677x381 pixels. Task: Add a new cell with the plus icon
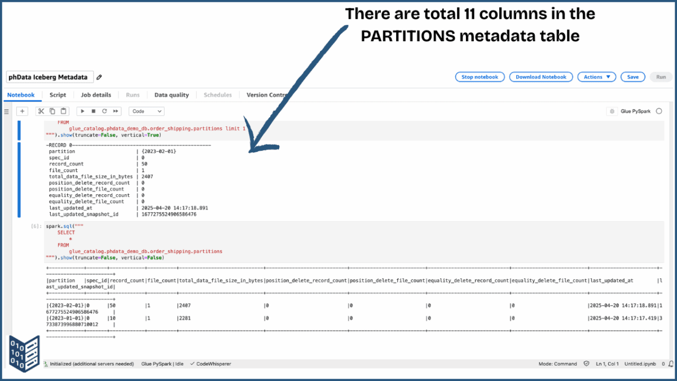23,111
